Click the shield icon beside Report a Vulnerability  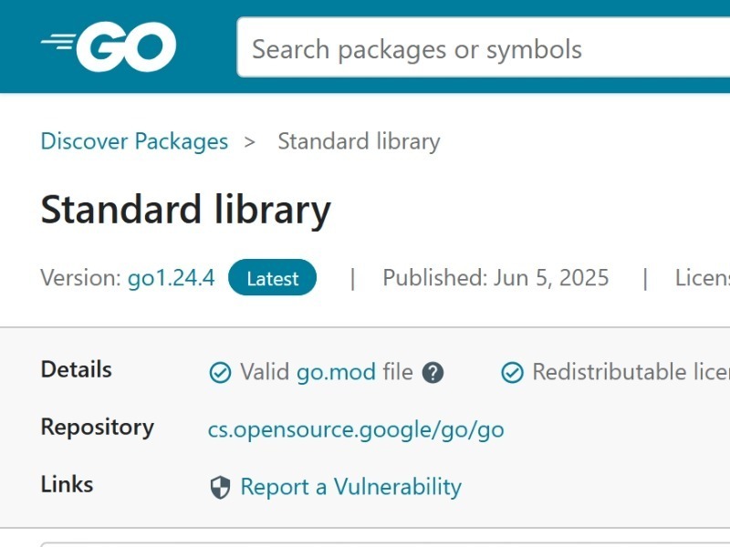click(x=220, y=488)
